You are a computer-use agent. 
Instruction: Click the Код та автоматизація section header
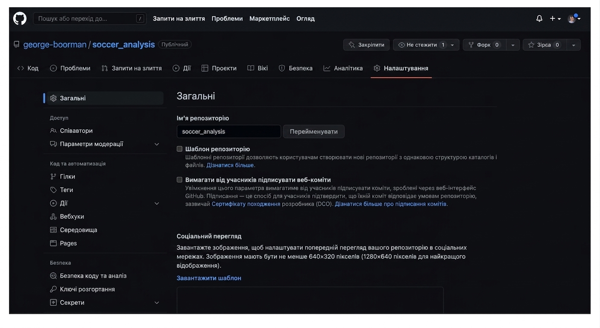point(78,164)
